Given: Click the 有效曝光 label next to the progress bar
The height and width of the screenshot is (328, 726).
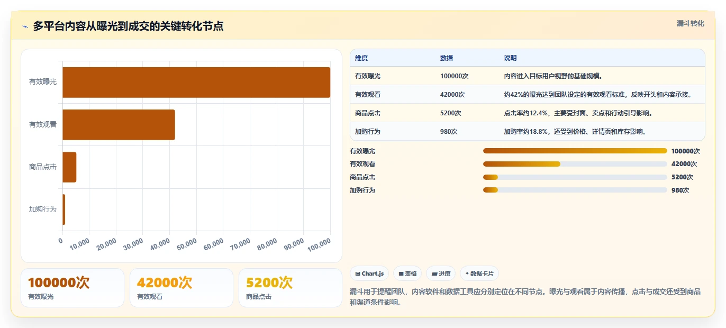Looking at the screenshot, I should tap(362, 151).
